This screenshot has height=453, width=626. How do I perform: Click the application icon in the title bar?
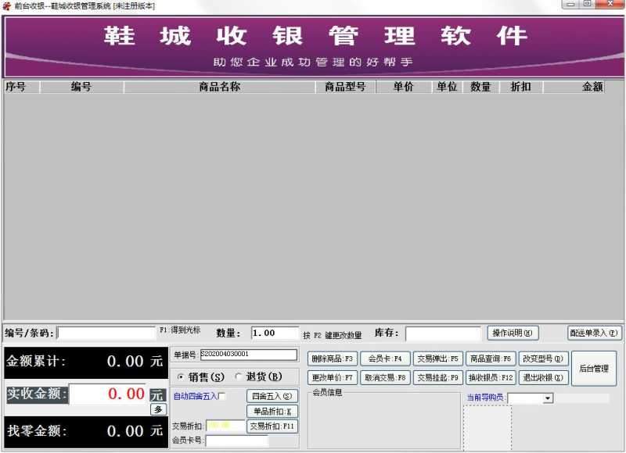coord(6,4)
